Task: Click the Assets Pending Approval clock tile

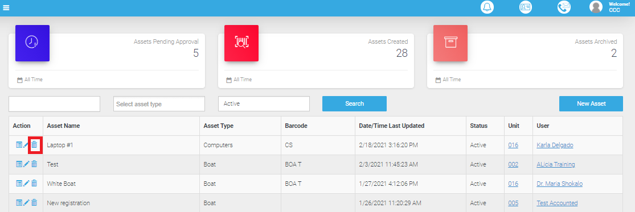Action: [x=32, y=43]
